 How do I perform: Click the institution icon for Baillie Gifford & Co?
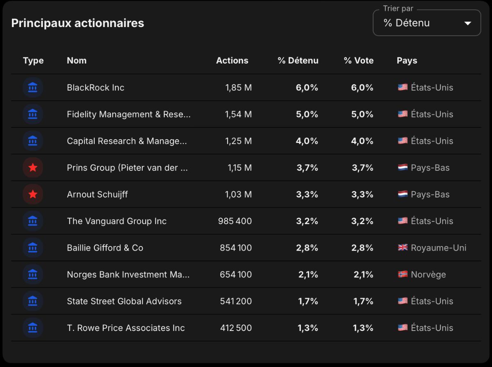[x=33, y=247]
